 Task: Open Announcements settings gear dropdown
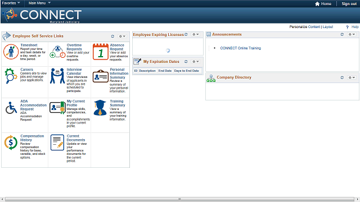[x=352, y=34]
